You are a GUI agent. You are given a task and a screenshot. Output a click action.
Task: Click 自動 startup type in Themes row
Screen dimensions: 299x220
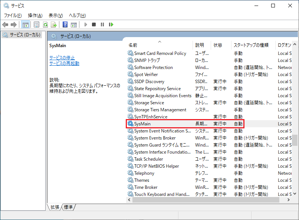coord(238,180)
